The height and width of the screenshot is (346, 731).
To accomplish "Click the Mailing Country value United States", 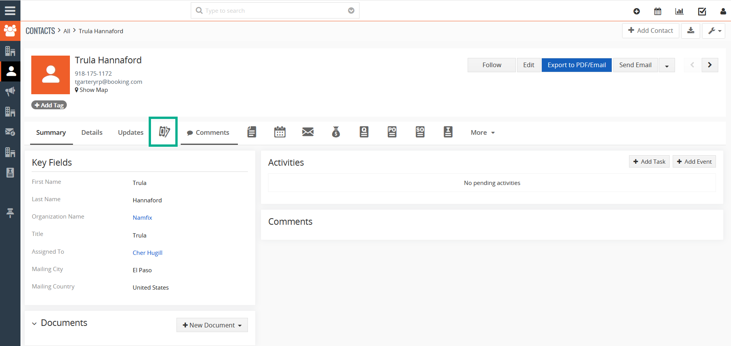I will [151, 288].
